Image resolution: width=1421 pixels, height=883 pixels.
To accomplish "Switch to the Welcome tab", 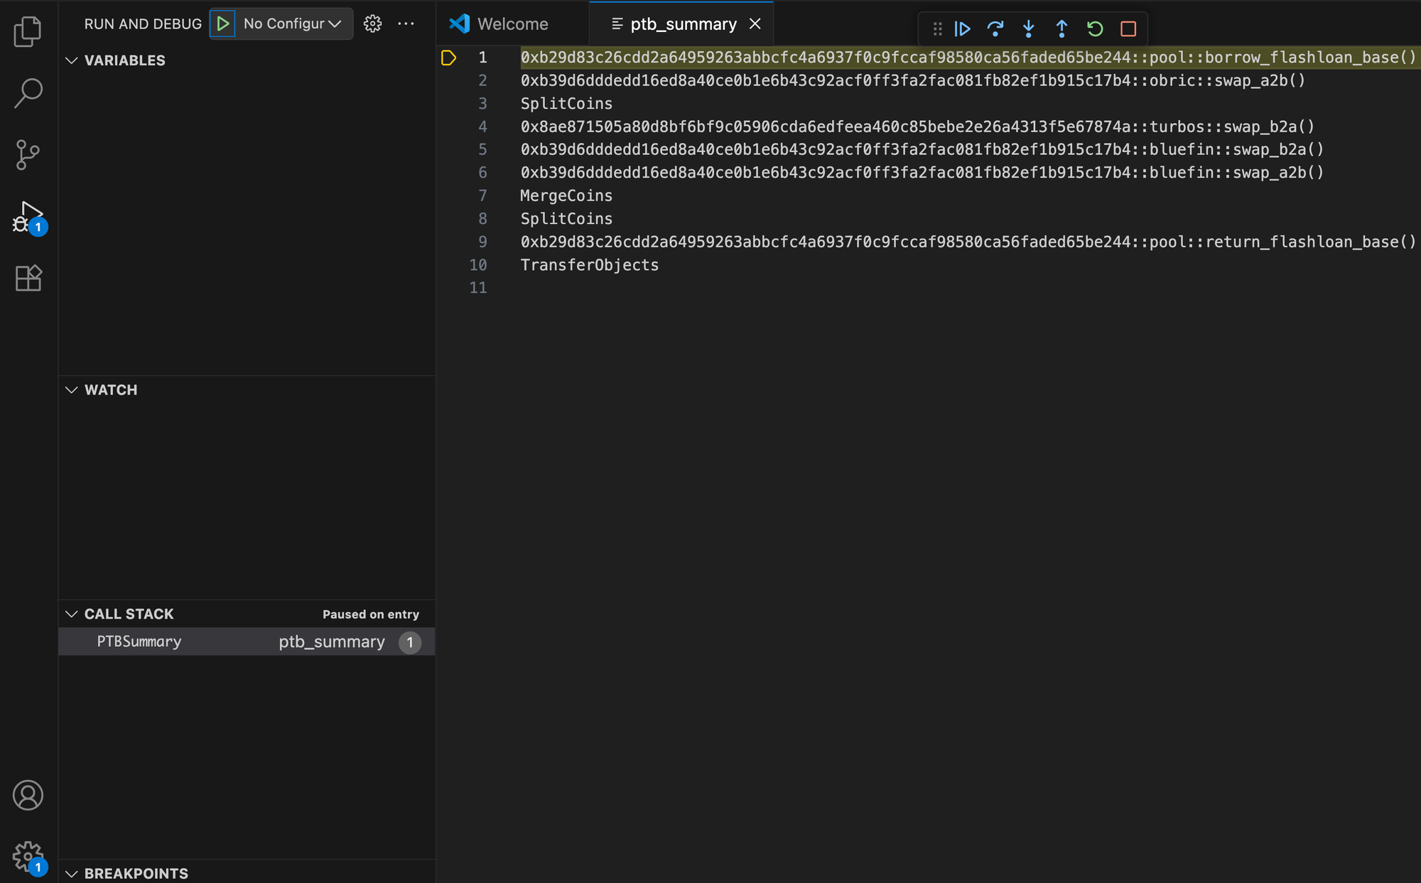I will [512, 24].
